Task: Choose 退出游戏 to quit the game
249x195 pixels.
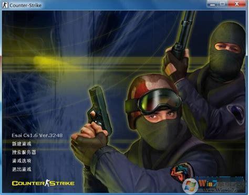Action: tap(22, 169)
